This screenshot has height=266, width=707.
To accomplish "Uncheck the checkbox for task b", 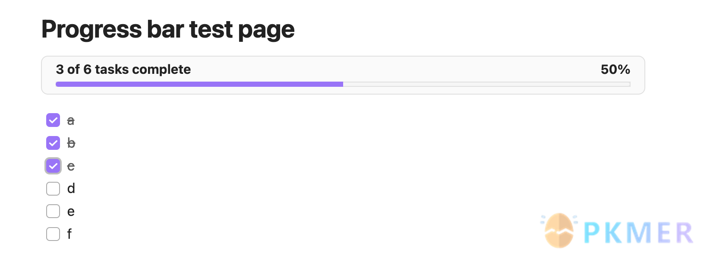I will coord(53,143).
